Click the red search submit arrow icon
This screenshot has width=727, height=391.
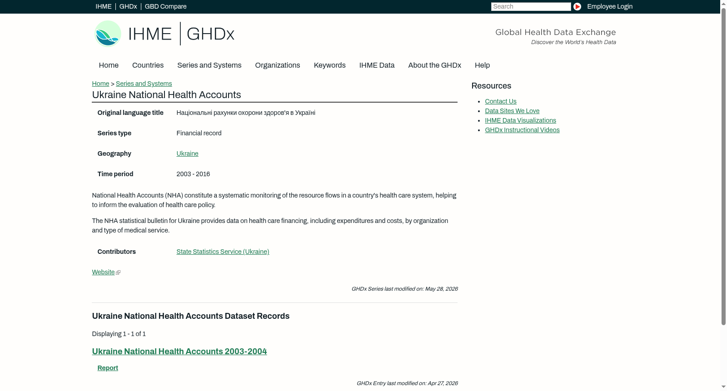click(577, 6)
